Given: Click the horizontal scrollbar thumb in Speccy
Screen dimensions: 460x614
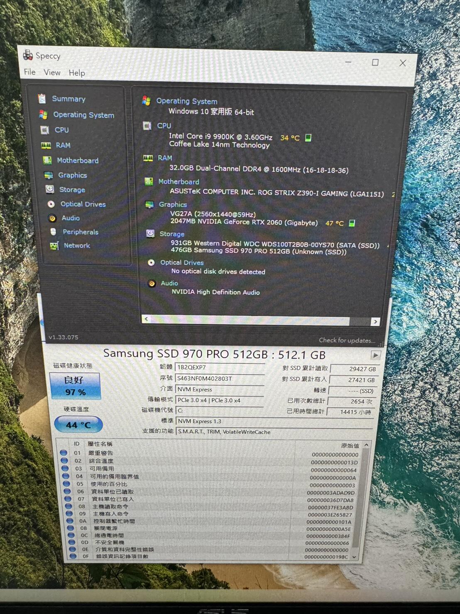Looking at the screenshot, I should coord(250,320).
